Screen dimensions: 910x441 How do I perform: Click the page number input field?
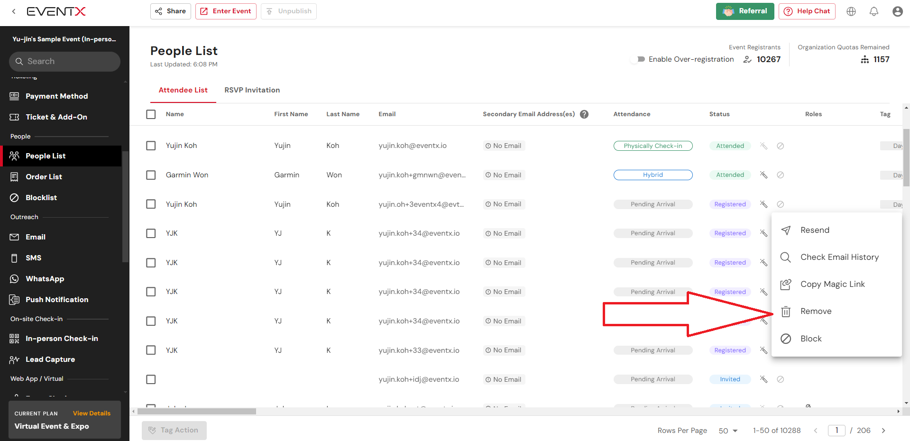tap(836, 431)
